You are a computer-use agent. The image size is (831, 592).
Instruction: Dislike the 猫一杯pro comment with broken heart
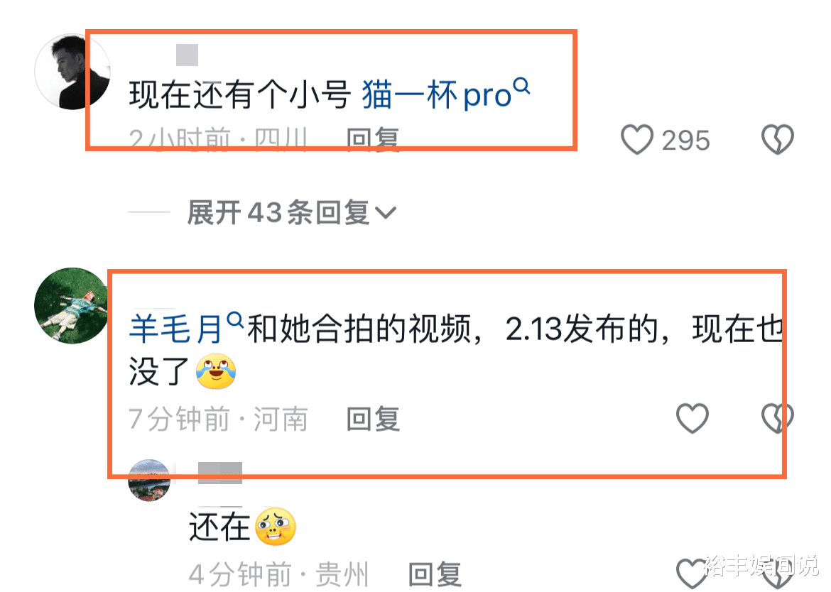tap(777, 140)
